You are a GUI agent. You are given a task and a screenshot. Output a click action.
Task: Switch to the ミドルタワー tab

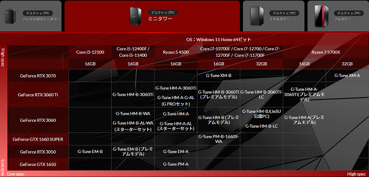coord(274,16)
